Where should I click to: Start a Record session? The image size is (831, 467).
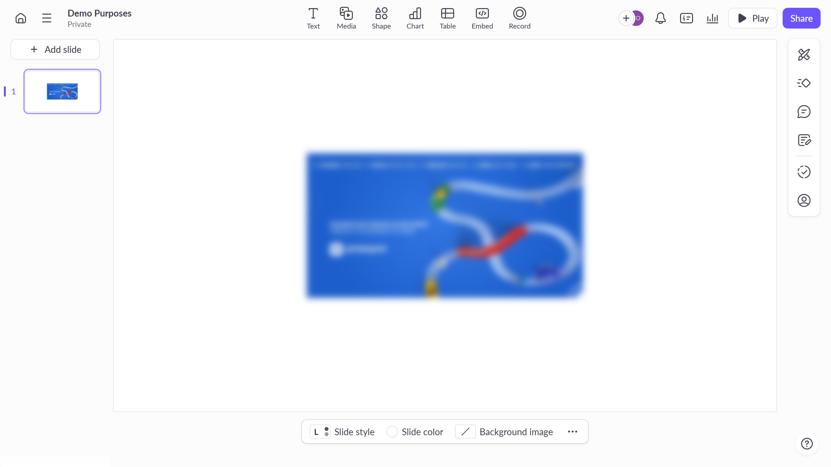tap(519, 18)
